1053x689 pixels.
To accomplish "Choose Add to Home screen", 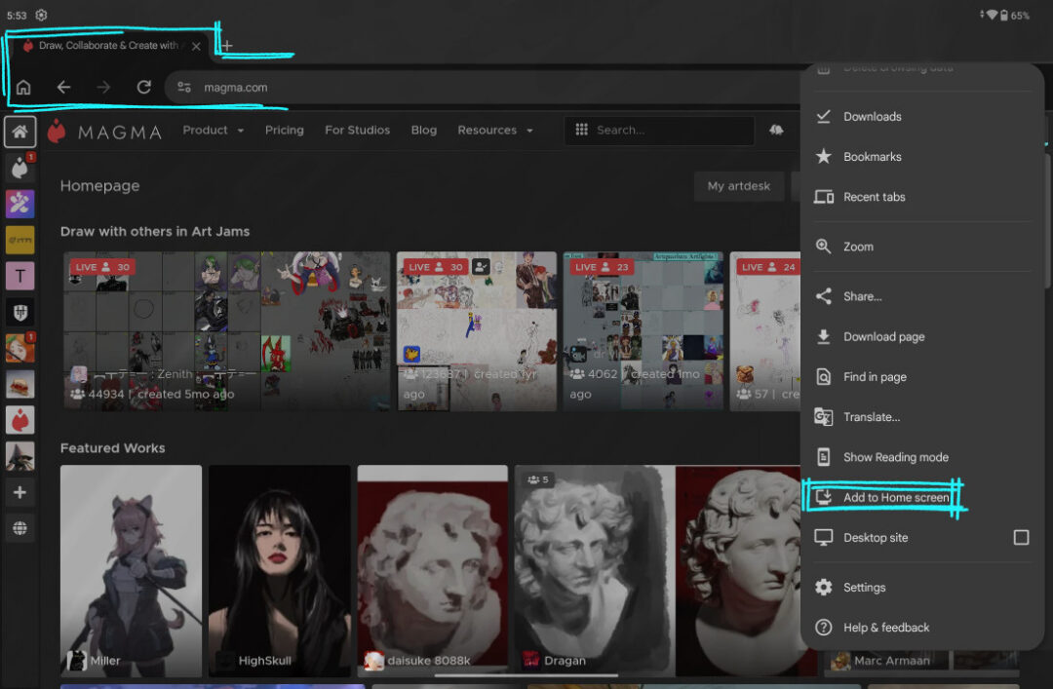I will pyautogui.click(x=921, y=498).
